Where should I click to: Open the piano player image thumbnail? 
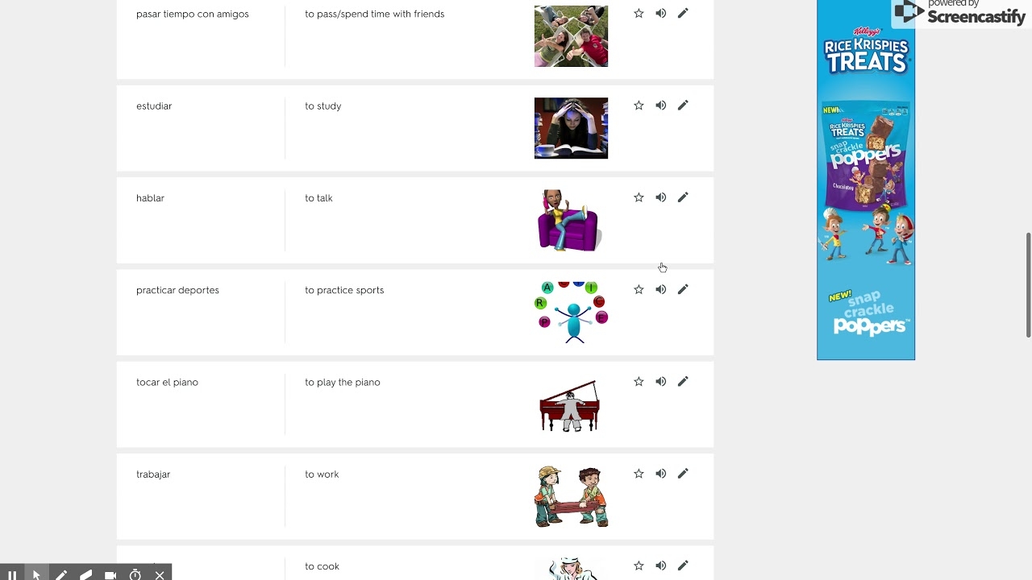(570, 406)
